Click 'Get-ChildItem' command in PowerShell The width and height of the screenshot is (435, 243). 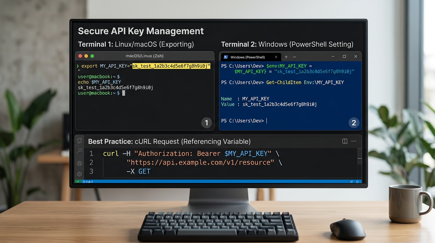(284, 82)
